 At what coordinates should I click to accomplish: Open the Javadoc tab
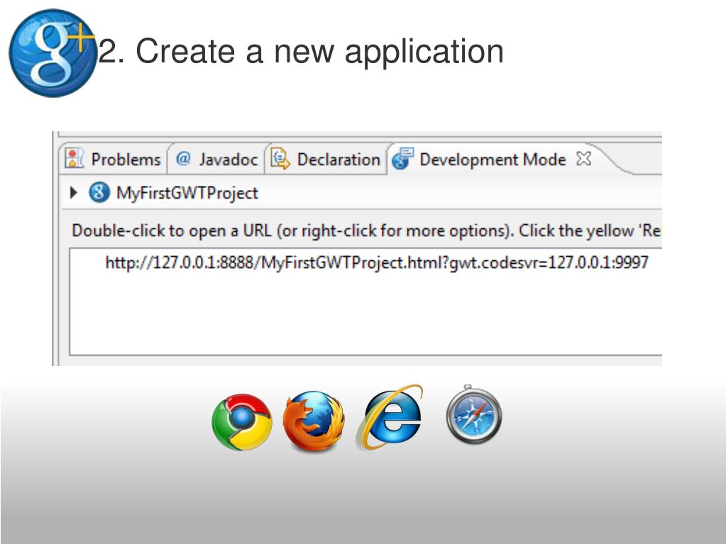coord(216,159)
